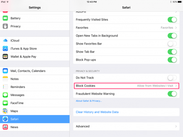Screen dimensions: 183x137
Task: Expand Block Cookies options chevron
Action: coord(176,86)
